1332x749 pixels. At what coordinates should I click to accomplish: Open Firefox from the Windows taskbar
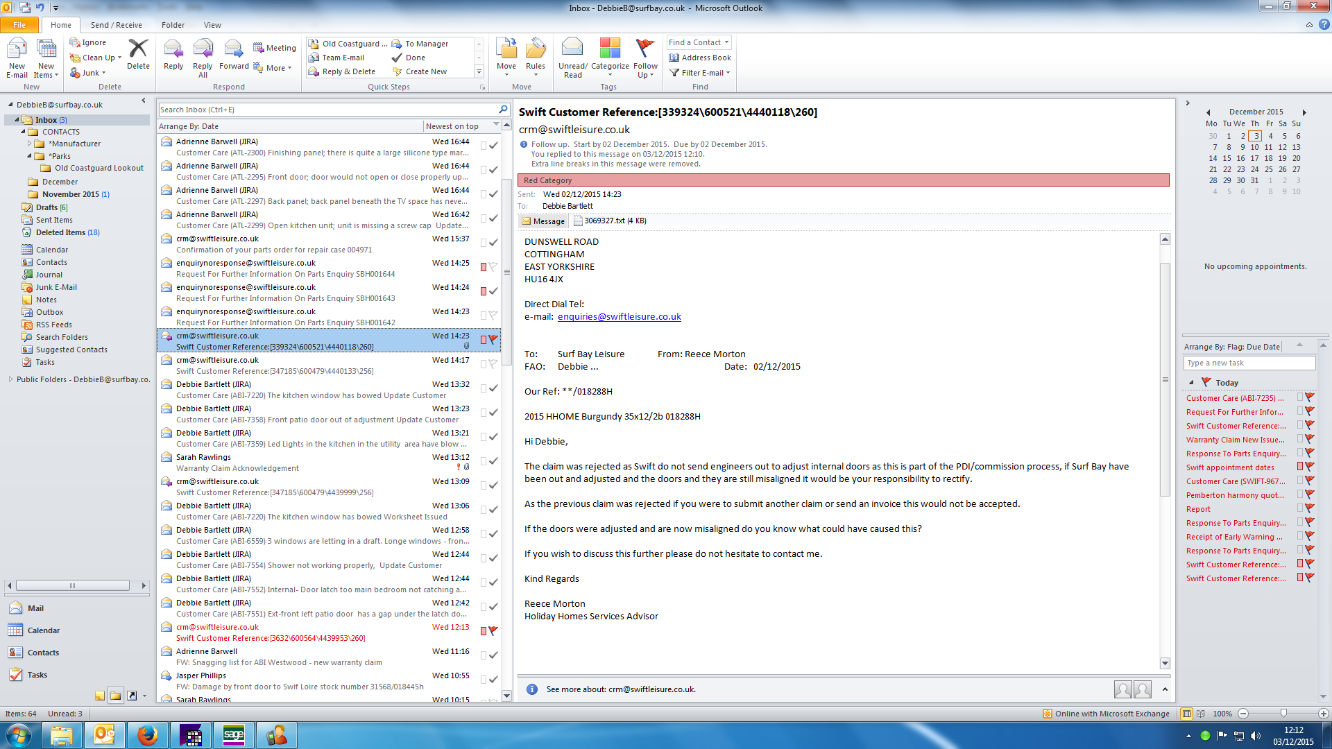point(147,735)
